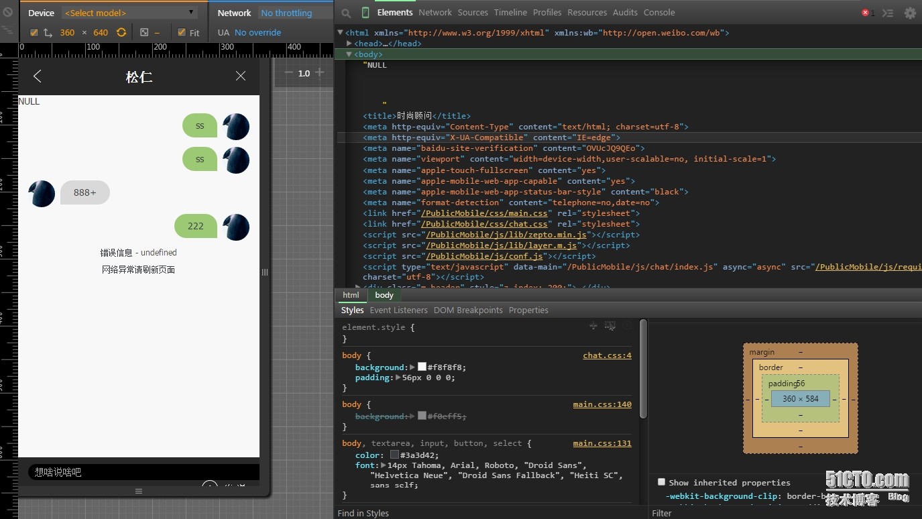This screenshot has height=519, width=922.
Task: Click the swap dimensions arrows icon
Action: pos(48,32)
